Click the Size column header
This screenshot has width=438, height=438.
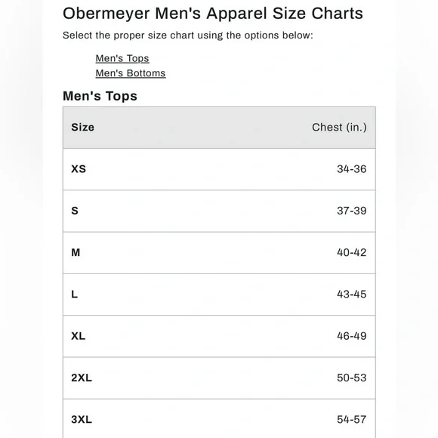(x=82, y=128)
